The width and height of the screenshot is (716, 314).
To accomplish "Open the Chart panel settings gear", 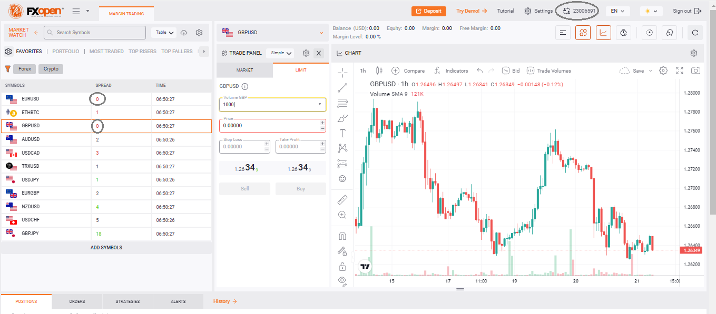I will tap(694, 53).
